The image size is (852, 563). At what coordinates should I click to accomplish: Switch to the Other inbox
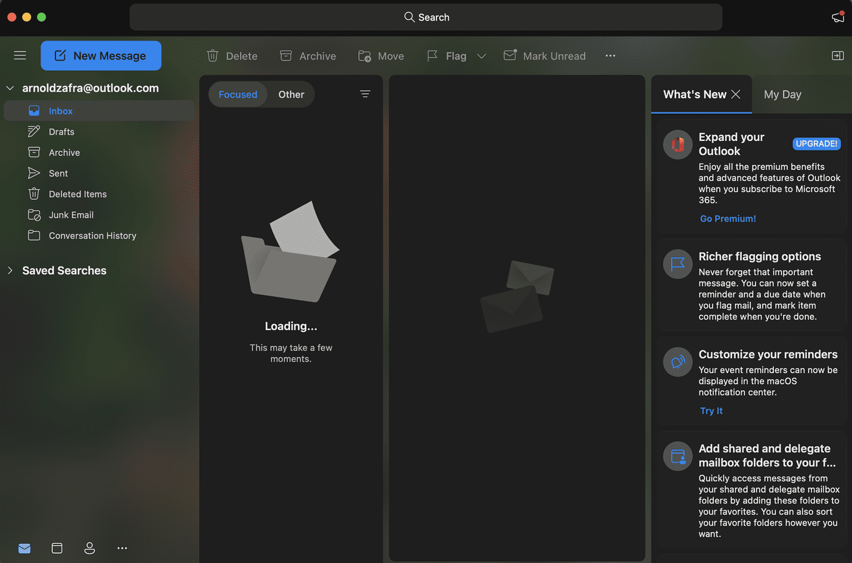(291, 94)
